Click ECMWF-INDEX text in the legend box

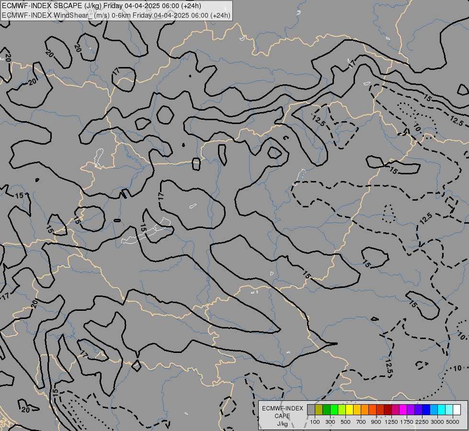282,408
